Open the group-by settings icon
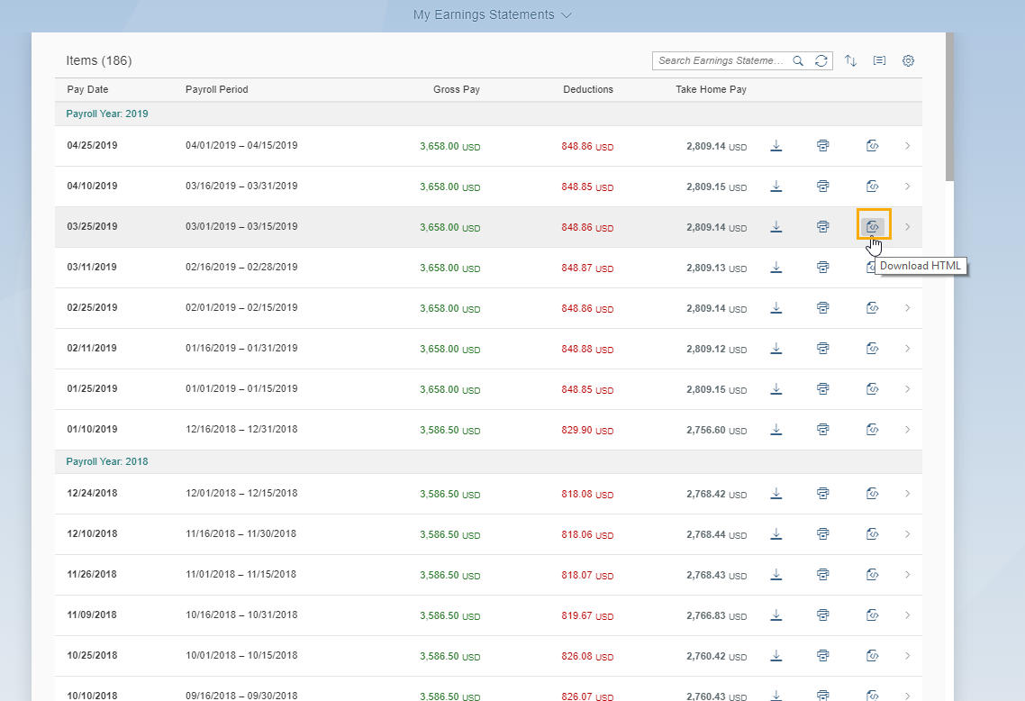The image size is (1025, 701). pyautogui.click(x=879, y=61)
